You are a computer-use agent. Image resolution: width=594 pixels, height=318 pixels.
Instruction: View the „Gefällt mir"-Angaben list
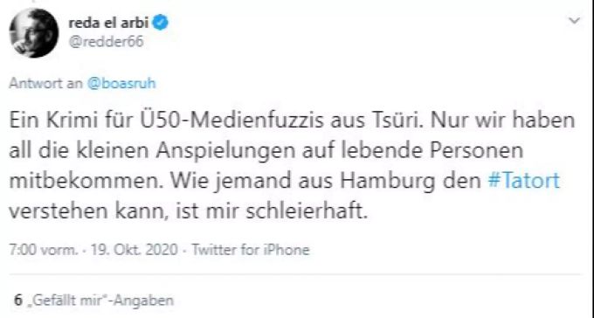pos(103,301)
